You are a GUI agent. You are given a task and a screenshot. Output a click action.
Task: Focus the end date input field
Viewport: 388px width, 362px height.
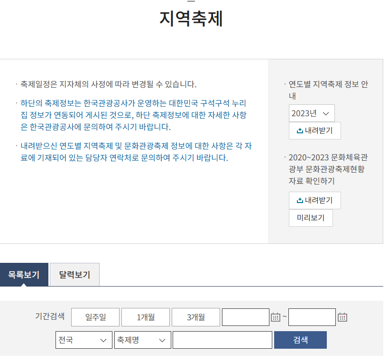coord(312,317)
